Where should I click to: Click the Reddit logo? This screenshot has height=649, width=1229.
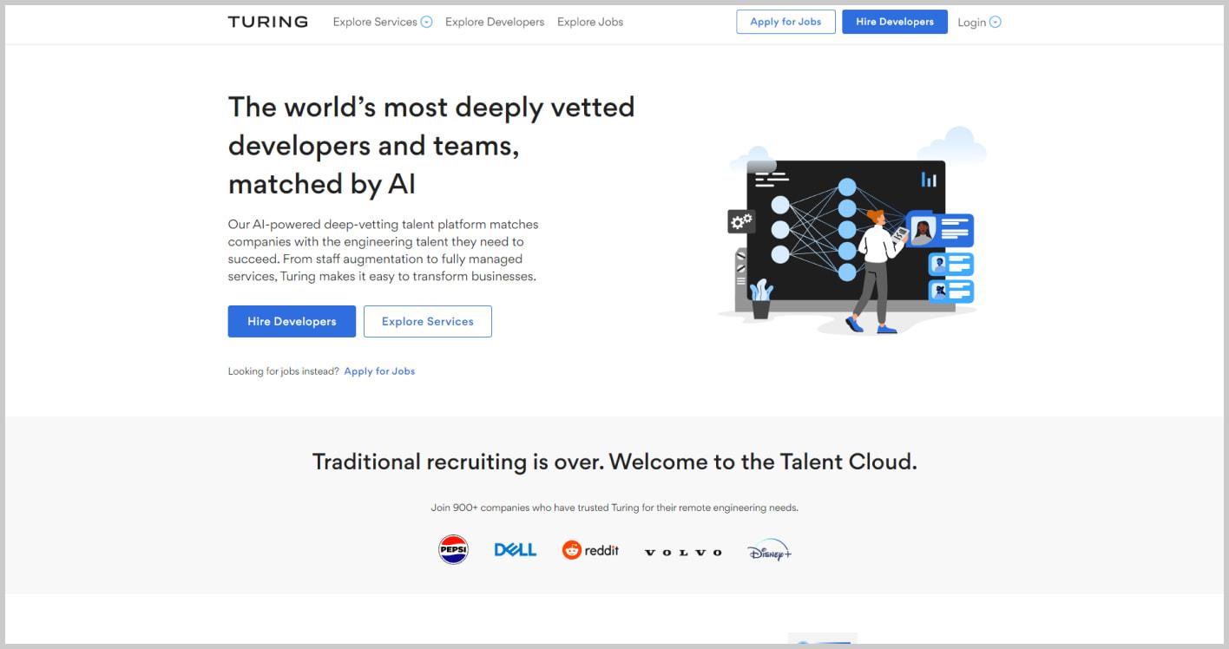click(590, 550)
